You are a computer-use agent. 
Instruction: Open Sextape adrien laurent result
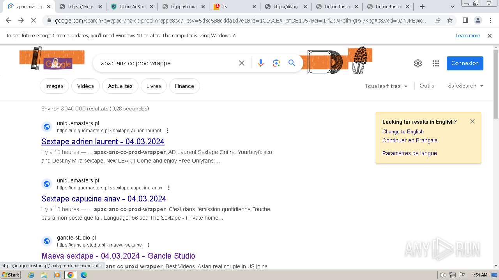coord(103,142)
